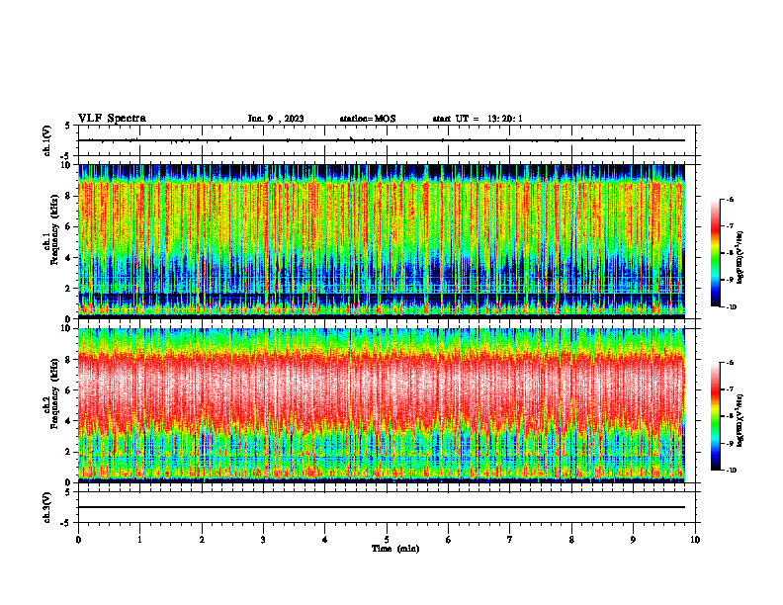Click the "-6" label on ch.1 color scale
This screenshot has width=783, height=605.
pos(730,199)
